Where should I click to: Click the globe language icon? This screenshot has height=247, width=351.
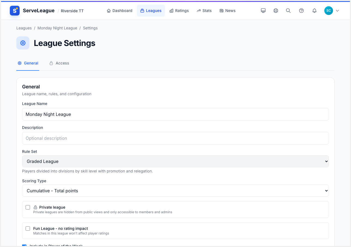tap(276, 11)
